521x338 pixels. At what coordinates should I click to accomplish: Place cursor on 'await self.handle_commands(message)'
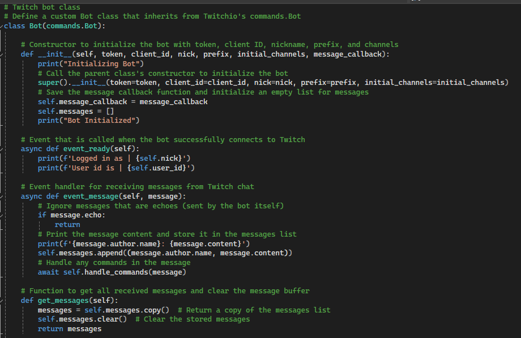click(x=112, y=272)
